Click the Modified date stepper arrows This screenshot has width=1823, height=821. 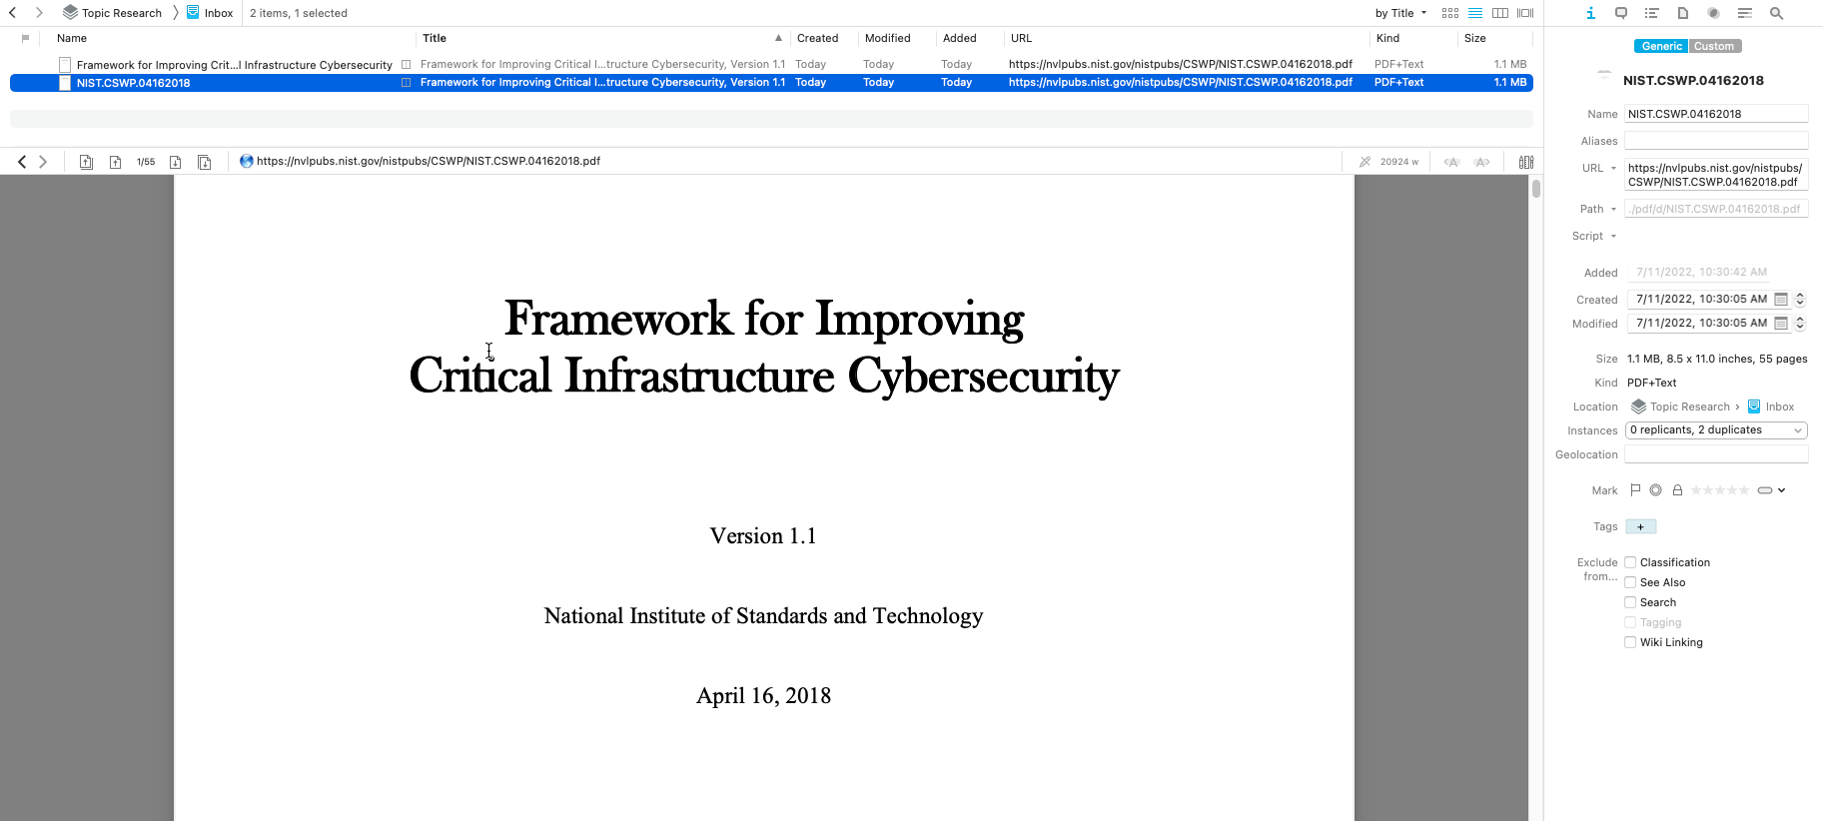(x=1800, y=323)
